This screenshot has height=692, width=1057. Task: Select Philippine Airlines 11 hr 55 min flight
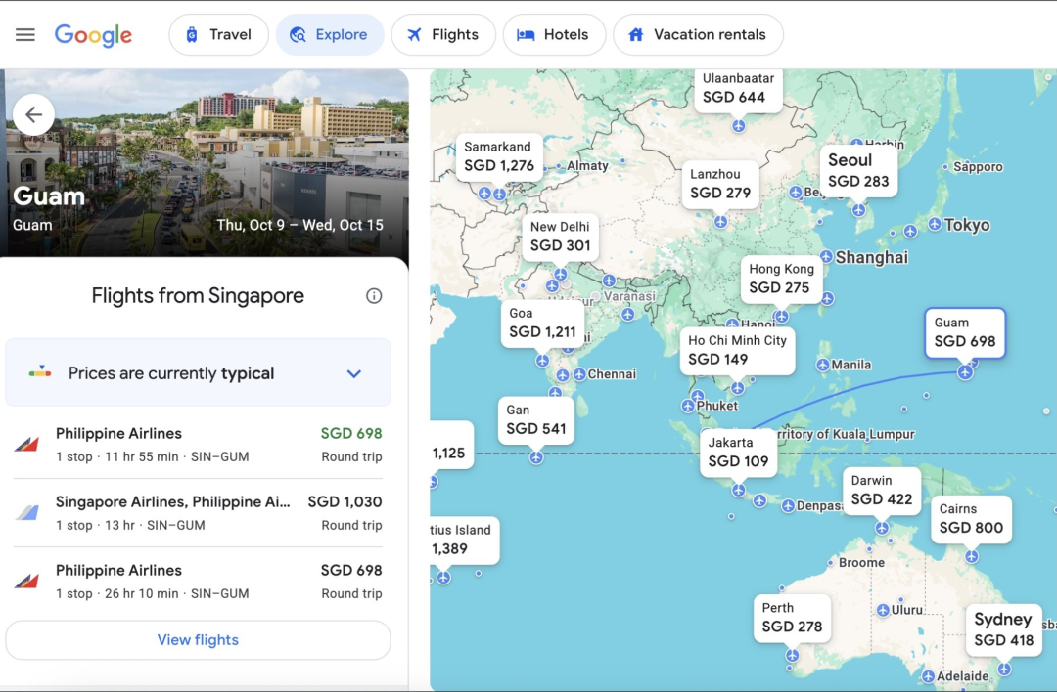pyautogui.click(x=198, y=445)
